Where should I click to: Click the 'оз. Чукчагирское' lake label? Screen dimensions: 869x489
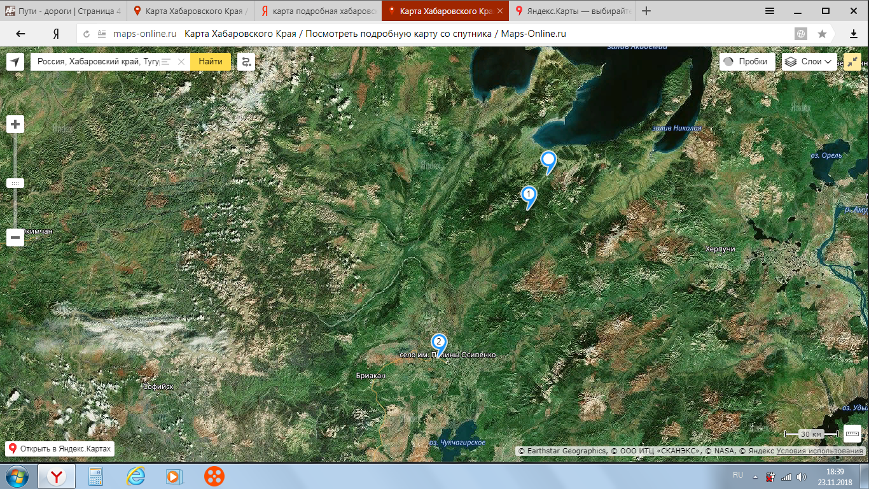(x=457, y=443)
